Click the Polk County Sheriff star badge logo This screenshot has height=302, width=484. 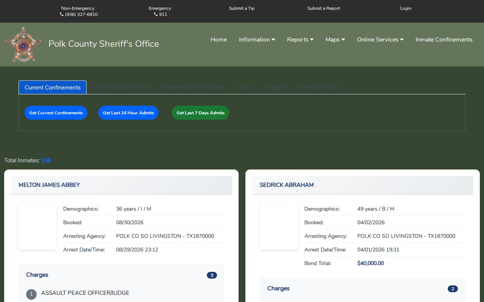pos(23,45)
